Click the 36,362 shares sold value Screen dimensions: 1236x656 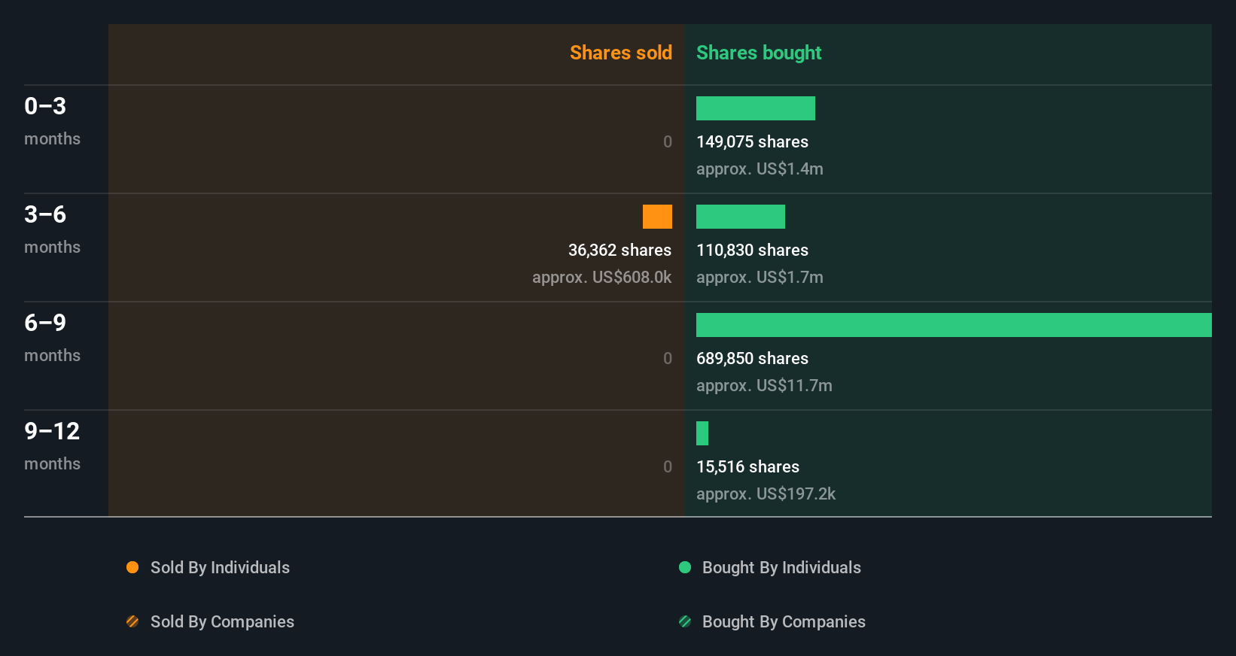click(620, 250)
